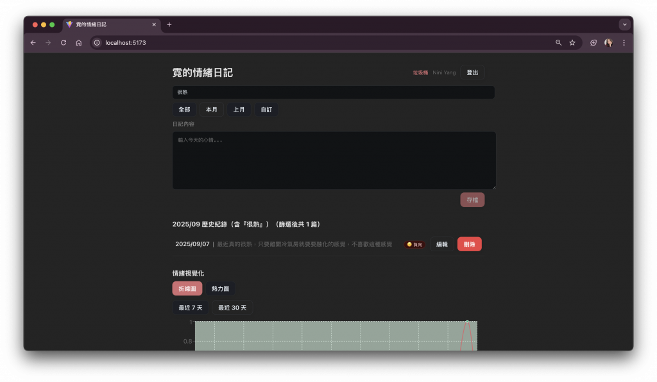657x382 pixels.
Task: Show the 最近 30 天 range
Action: pos(232,308)
